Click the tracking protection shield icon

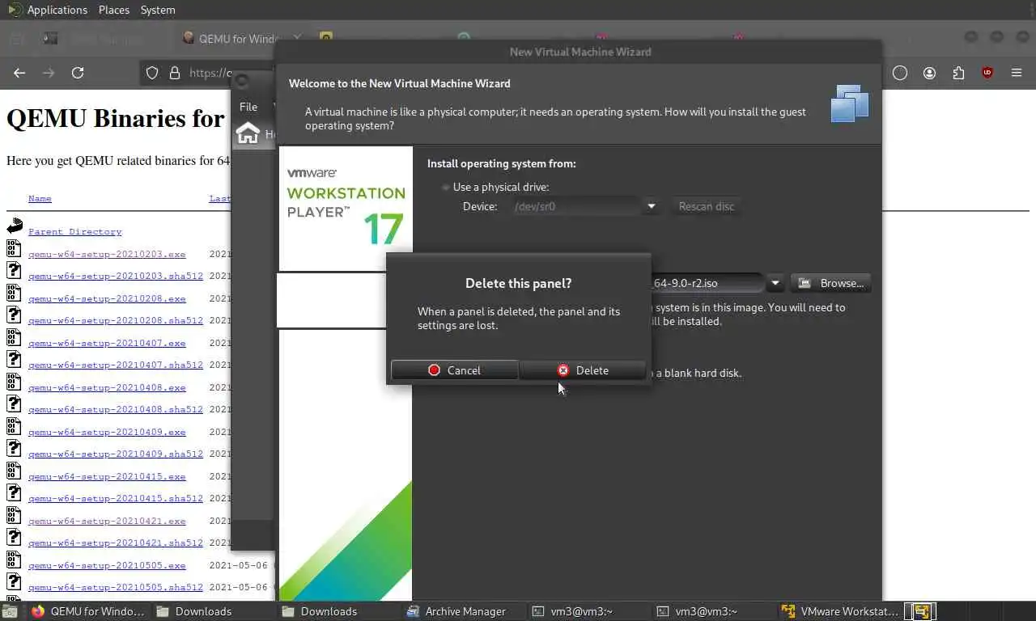[x=151, y=73]
